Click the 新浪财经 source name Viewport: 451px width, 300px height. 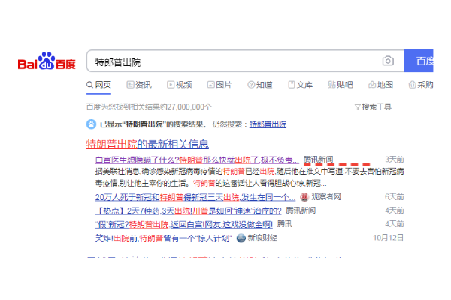coord(262,238)
